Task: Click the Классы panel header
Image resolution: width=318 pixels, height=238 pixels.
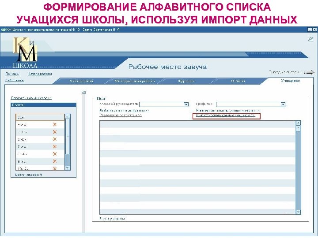Action: tap(43, 104)
